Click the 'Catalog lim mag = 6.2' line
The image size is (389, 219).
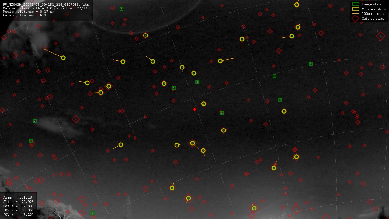[x=25, y=15]
